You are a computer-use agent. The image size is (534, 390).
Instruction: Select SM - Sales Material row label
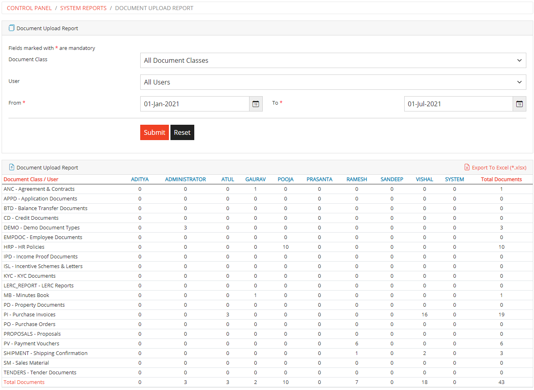click(26, 363)
